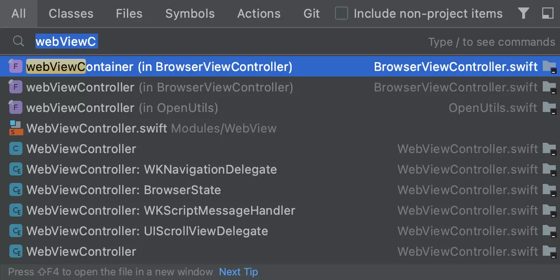
Task: Click the folder icon on the webViewContainer row
Action: coord(549,67)
